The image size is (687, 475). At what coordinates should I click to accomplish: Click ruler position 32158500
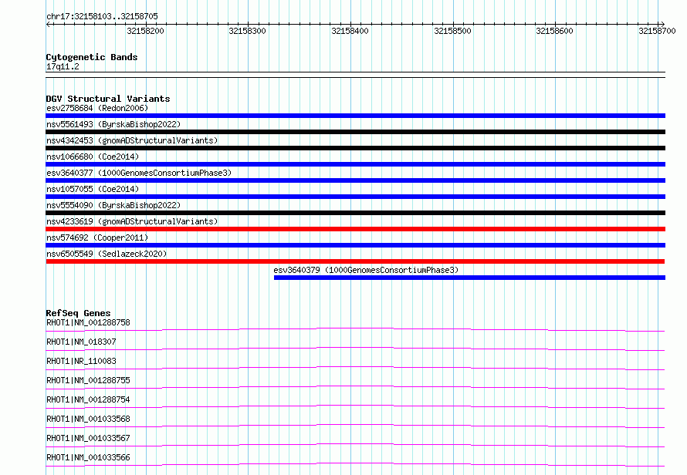click(x=452, y=31)
